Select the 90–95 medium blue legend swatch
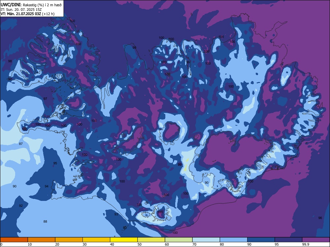Screen dimensions: 330x247 [x=261, y=240]
